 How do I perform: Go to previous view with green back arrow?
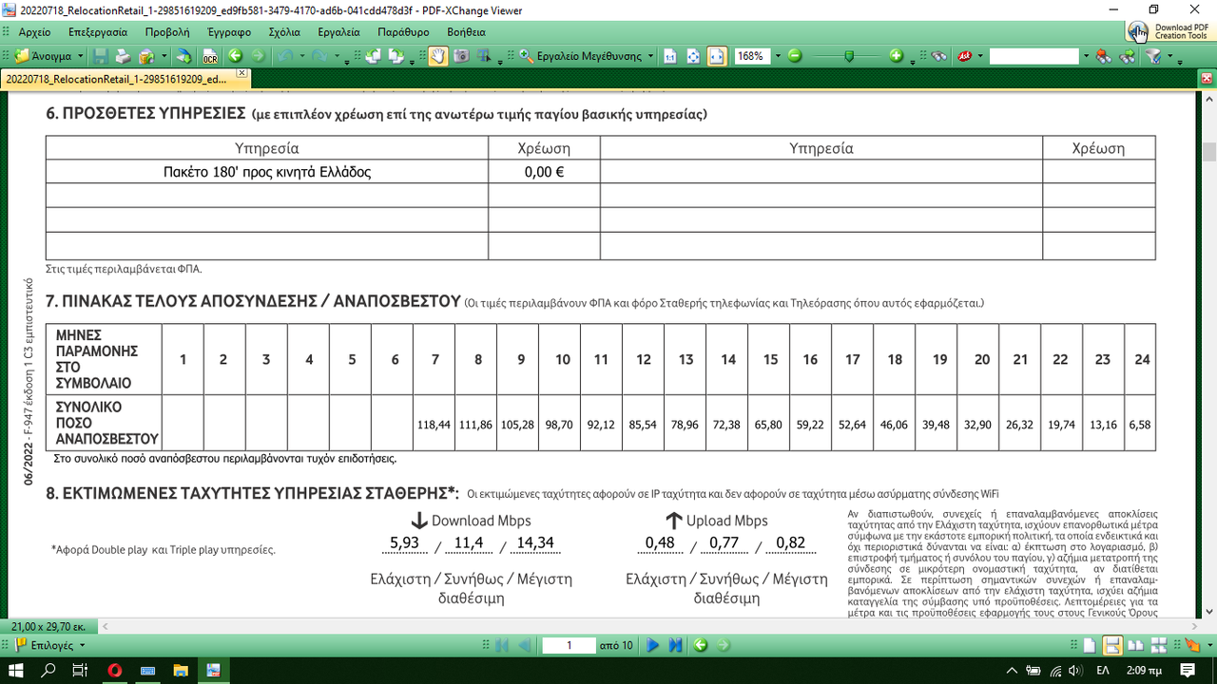tap(235, 56)
